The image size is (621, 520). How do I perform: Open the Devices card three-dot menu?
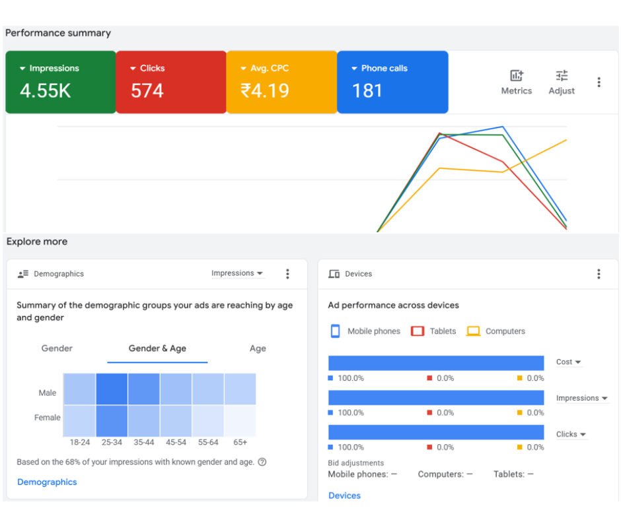pos(599,274)
